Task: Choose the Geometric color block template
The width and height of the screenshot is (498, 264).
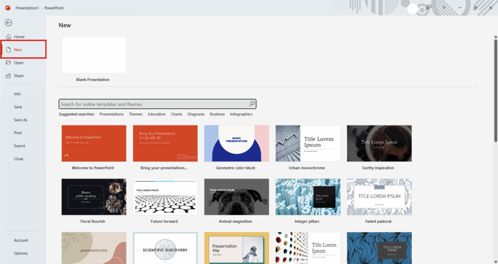Action: [x=236, y=143]
